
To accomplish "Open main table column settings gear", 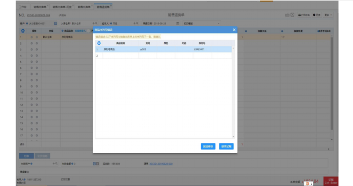I will 23,31.
